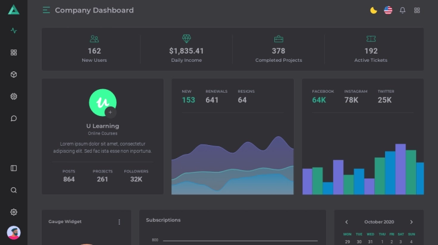Go to previous month in calendar

347,222
